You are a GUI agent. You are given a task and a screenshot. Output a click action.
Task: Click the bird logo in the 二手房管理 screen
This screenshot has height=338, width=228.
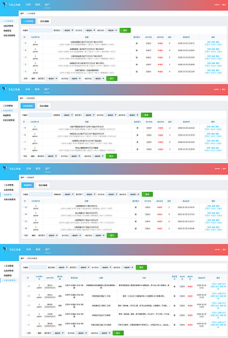[5, 4]
